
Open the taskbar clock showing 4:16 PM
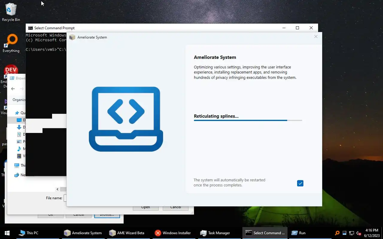point(372,233)
